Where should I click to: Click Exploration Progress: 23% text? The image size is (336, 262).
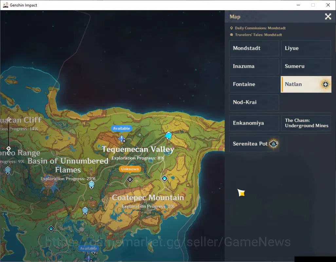68,179
